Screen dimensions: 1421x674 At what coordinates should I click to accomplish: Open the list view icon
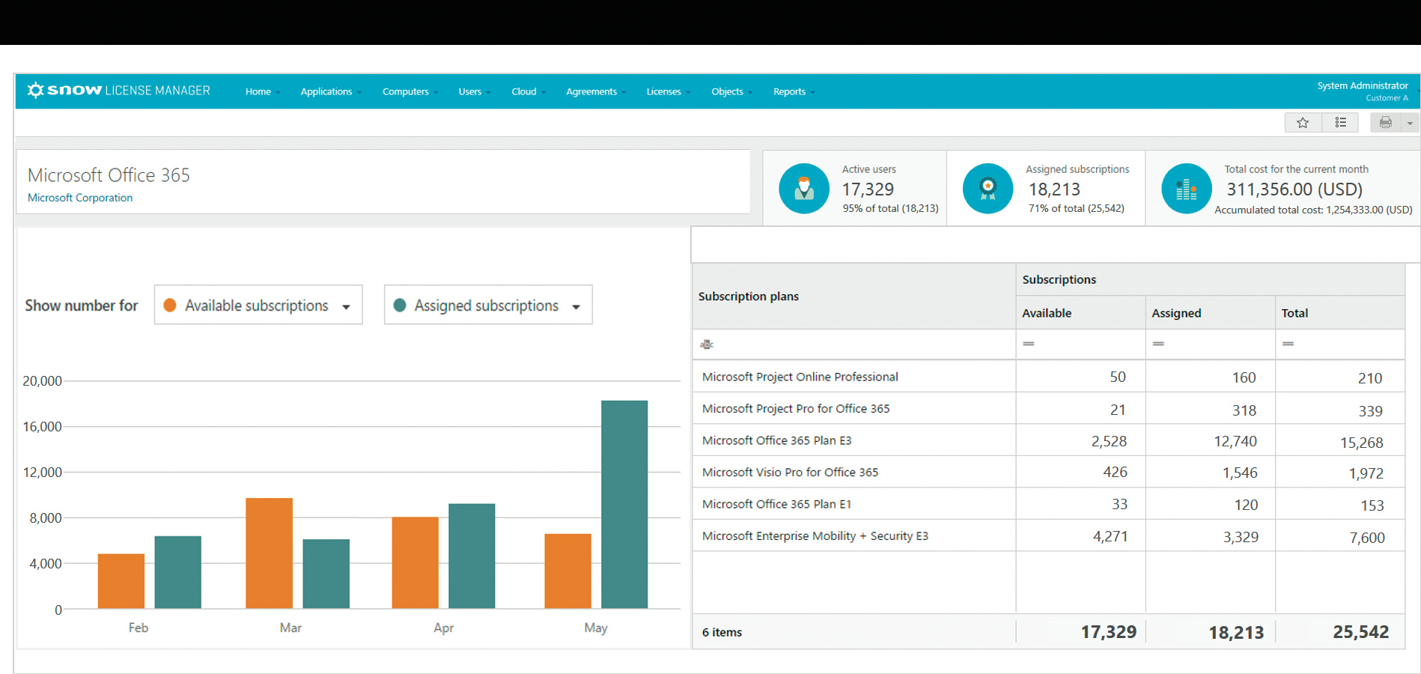(1340, 123)
